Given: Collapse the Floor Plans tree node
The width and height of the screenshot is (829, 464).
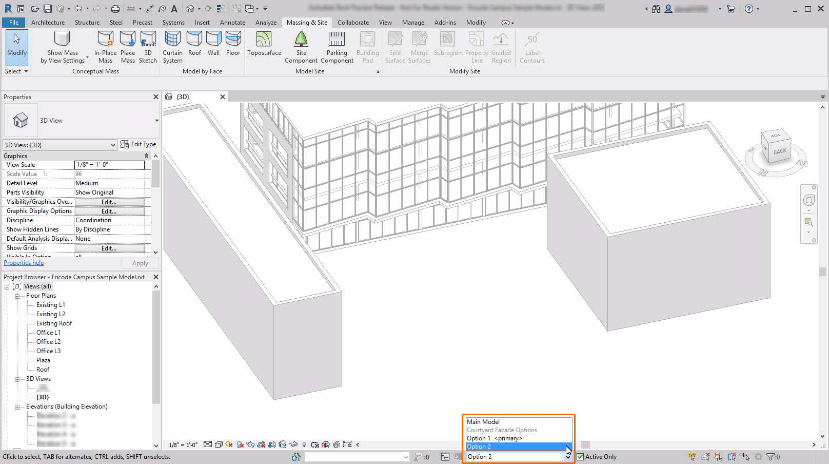Looking at the screenshot, I should [17, 296].
